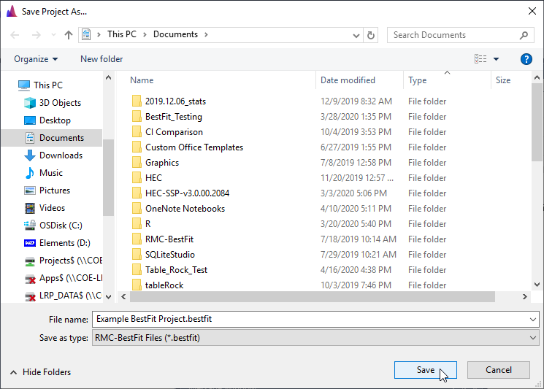Click the search magnifier icon
Viewport: 544px width, 389px height.
pos(524,35)
